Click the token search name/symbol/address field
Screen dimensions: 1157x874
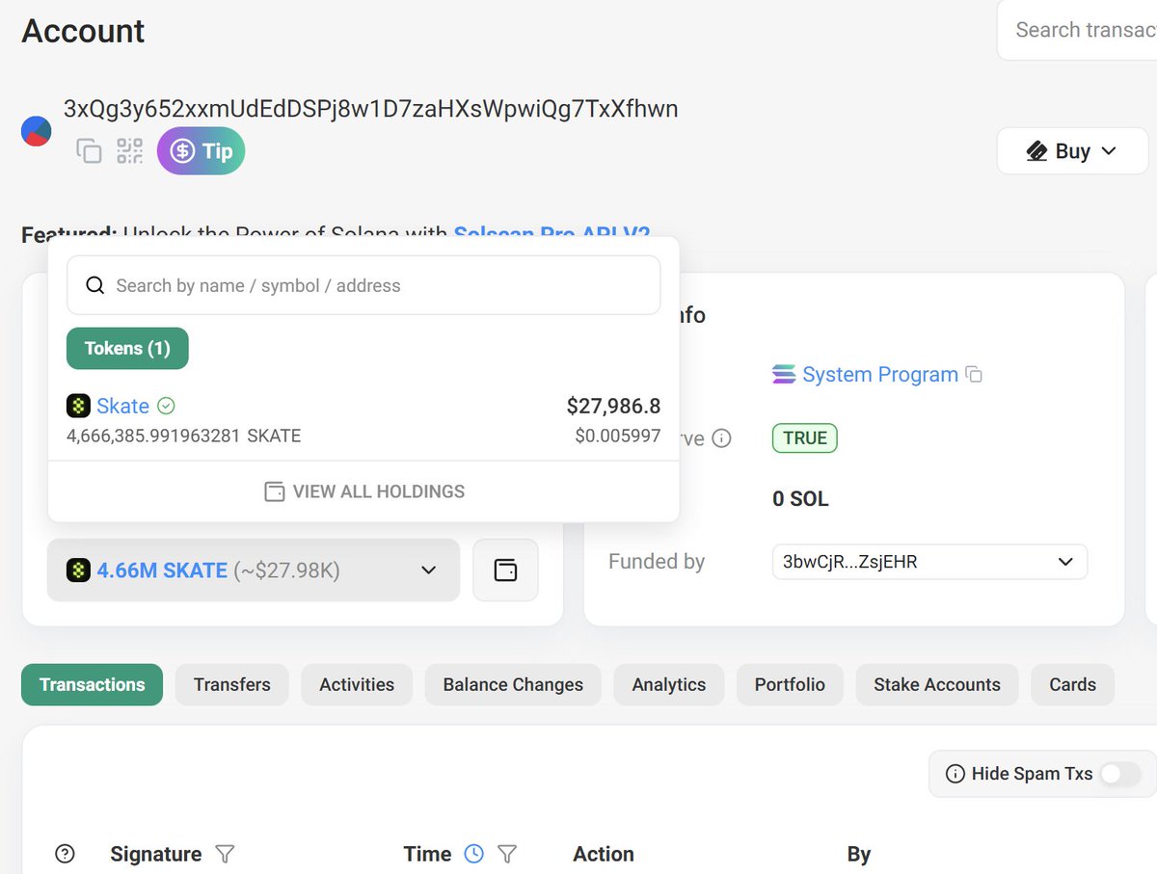tap(363, 285)
